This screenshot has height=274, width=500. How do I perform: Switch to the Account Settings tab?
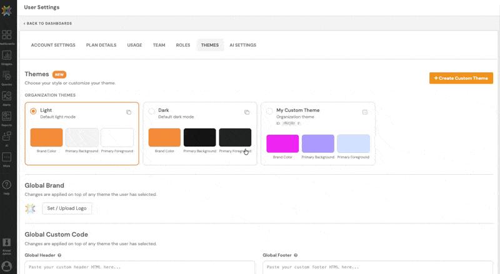53,45
